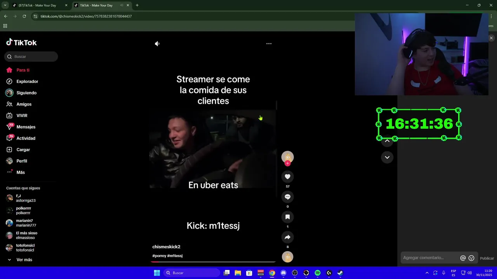Image resolution: width=497 pixels, height=279 pixels.
Task: Open OBS Studio from the taskbar
Action: click(x=295, y=273)
